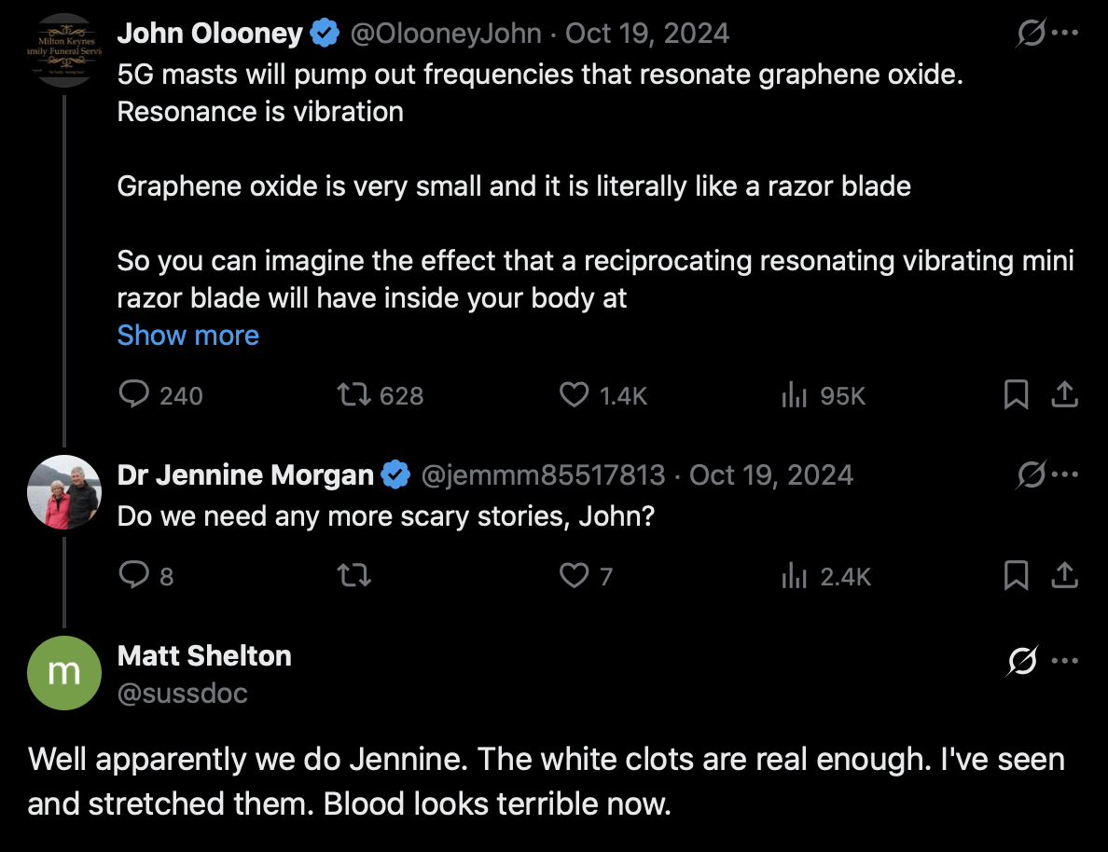Share Dr Jennine Morgan's reply

tap(1064, 576)
